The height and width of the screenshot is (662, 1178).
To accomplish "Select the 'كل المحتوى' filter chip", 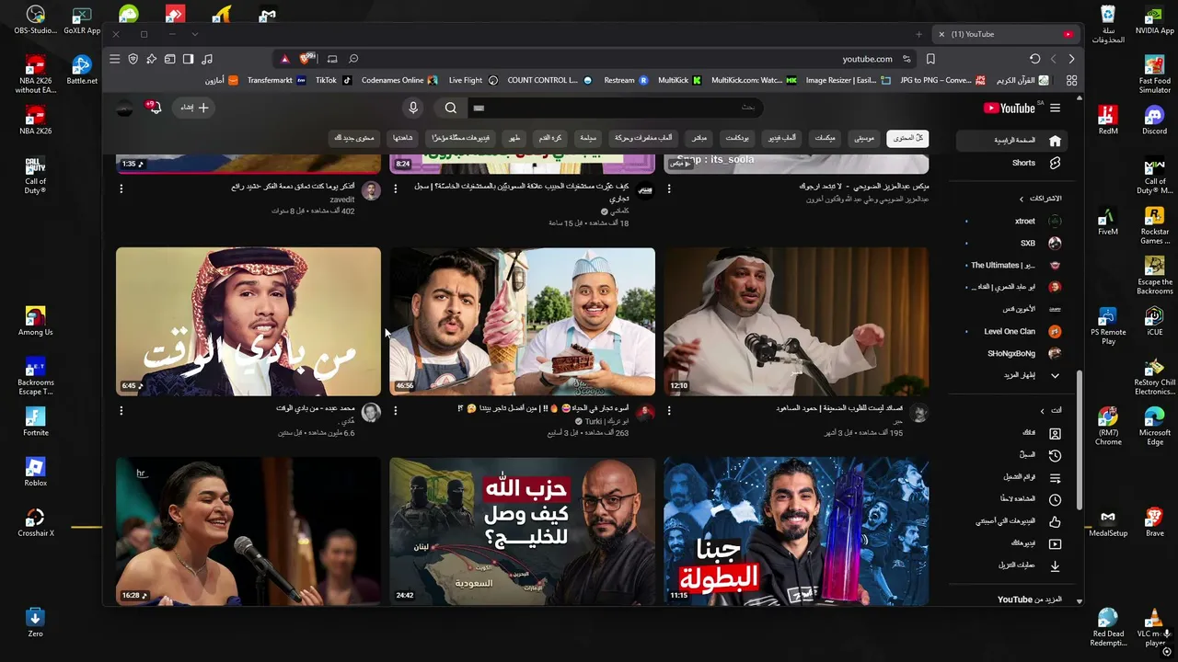I will pyautogui.click(x=907, y=138).
